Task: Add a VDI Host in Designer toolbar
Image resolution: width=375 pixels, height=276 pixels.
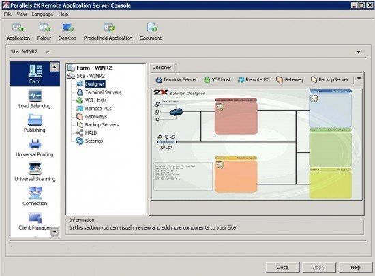Action: tap(217, 79)
